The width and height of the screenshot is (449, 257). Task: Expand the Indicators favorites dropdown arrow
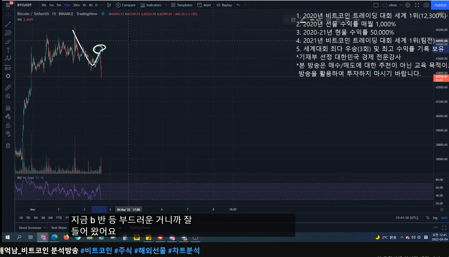166,5
